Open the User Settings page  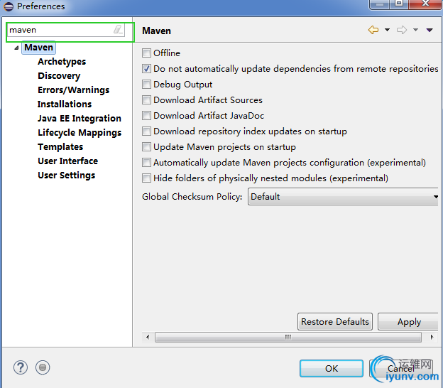tap(67, 176)
